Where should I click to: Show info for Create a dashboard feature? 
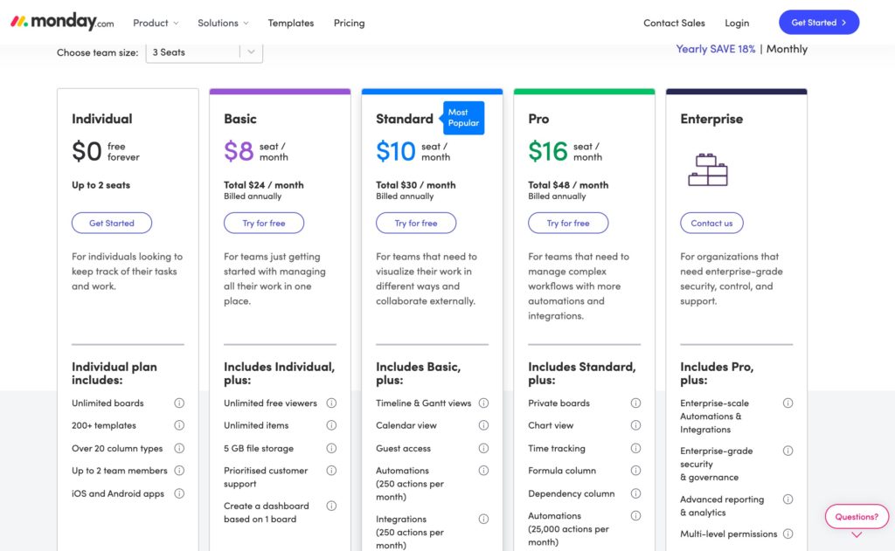point(331,506)
